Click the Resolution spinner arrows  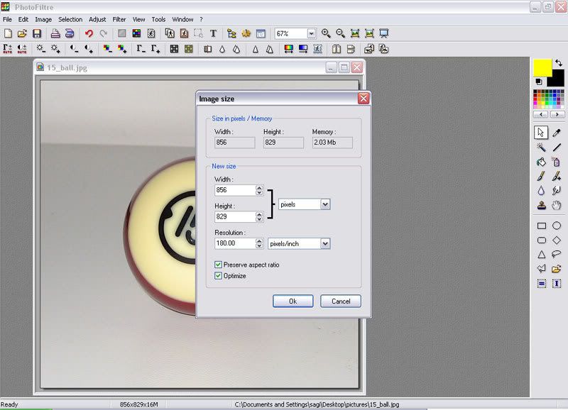coord(259,243)
